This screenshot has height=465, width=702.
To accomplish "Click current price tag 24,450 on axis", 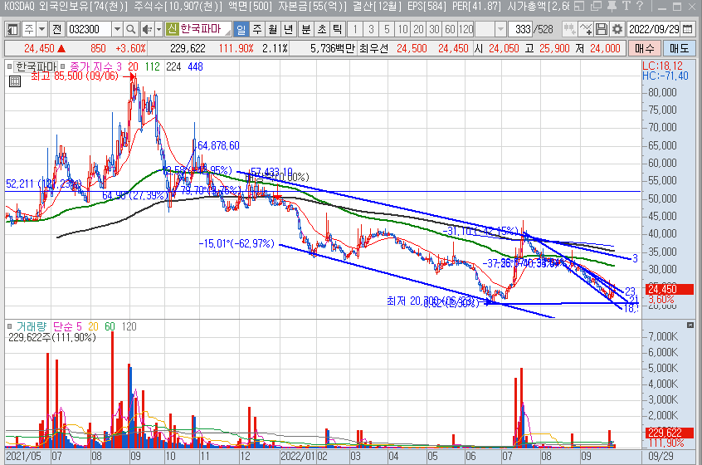I will tap(670, 289).
